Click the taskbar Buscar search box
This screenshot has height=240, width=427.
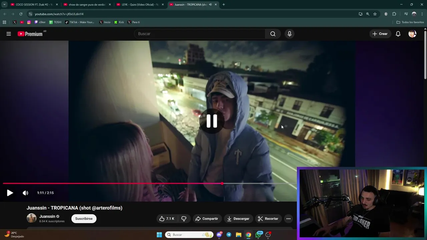(189, 235)
